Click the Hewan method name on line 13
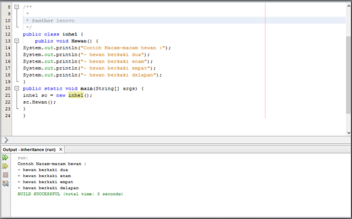This screenshot has width=352, height=219. [x=79, y=41]
